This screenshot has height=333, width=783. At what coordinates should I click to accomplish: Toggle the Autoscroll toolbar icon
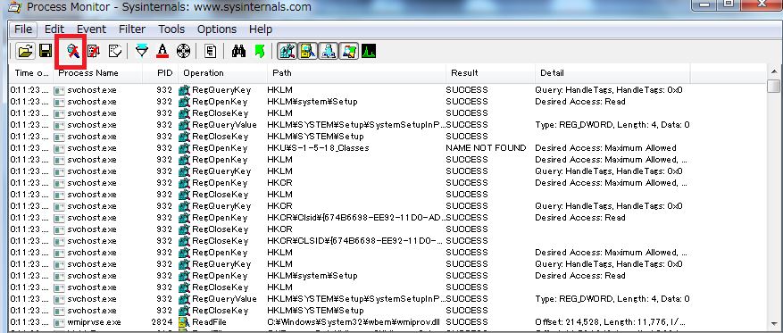(94, 51)
